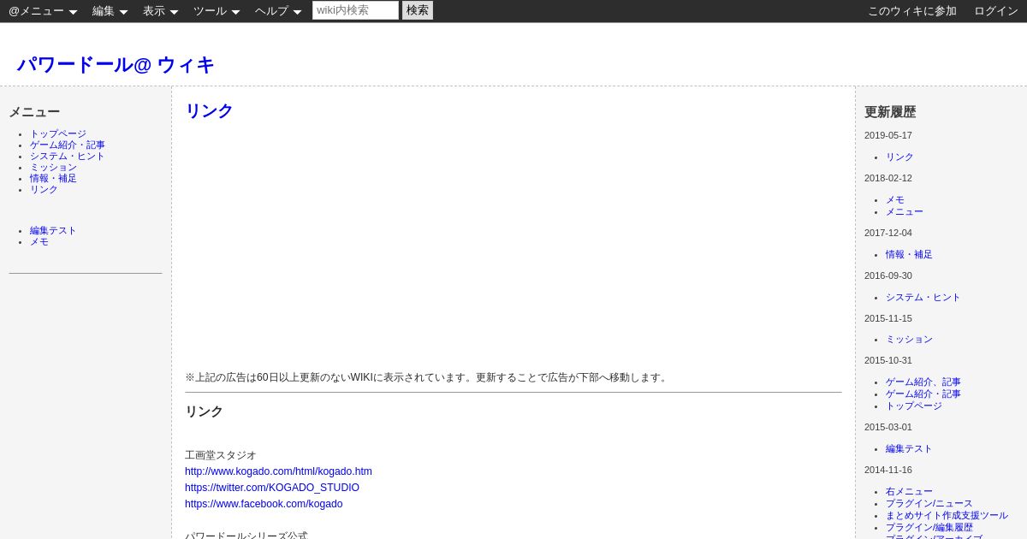Open メモ under 2018-02-12 history
The width and height of the screenshot is (1027, 539).
click(895, 200)
